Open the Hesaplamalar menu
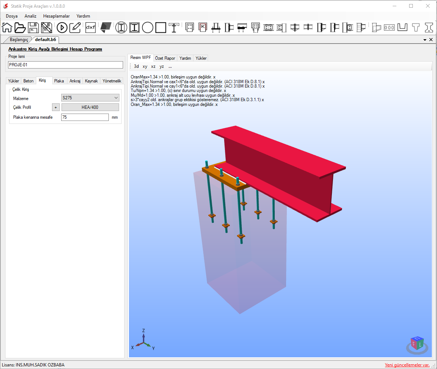Screen dimensions: 437x369 [x=56, y=16]
